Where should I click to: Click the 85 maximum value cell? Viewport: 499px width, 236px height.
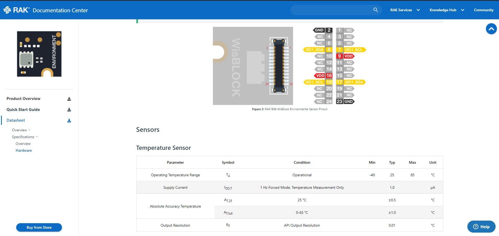click(x=412, y=175)
